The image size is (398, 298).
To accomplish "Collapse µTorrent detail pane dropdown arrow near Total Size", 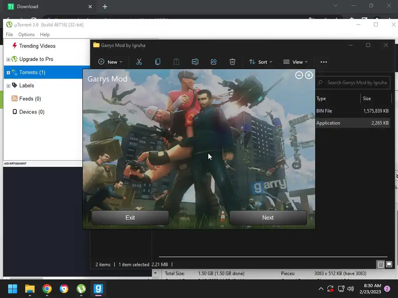I will click(155, 273).
